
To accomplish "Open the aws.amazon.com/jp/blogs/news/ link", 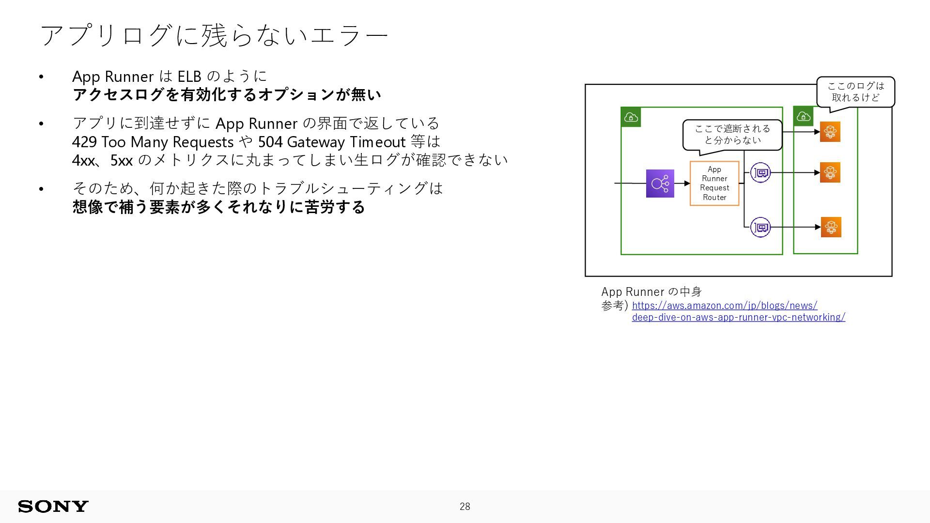I will (x=725, y=306).
